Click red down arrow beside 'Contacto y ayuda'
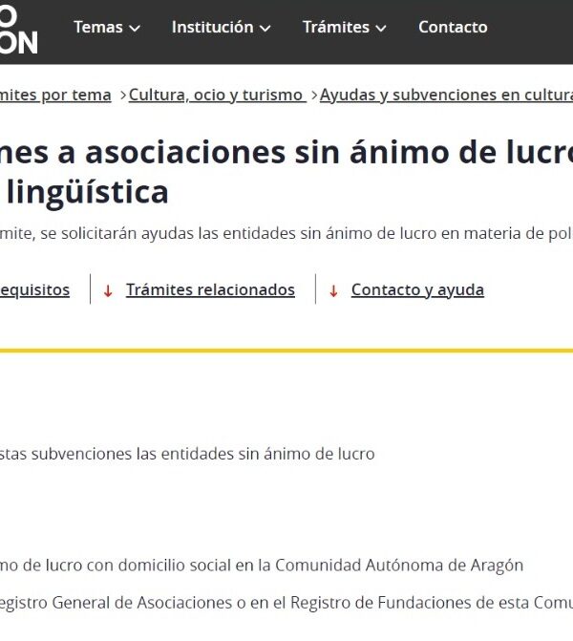The image size is (573, 641). pyautogui.click(x=333, y=290)
